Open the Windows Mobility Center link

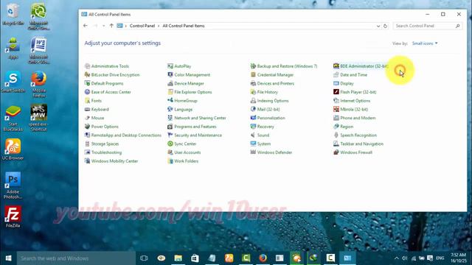click(115, 161)
